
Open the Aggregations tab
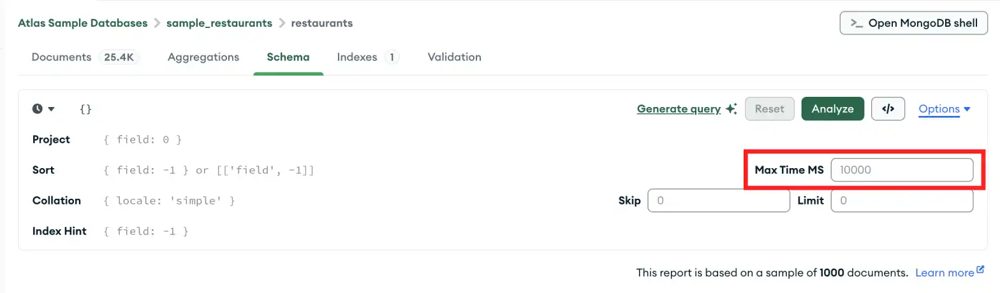click(x=203, y=57)
